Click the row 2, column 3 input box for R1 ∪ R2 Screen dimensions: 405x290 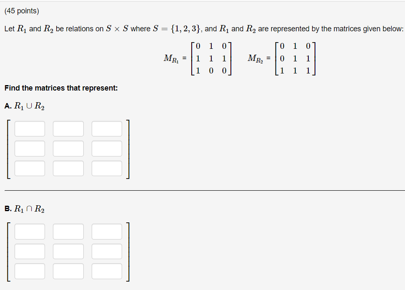pyautogui.click(x=107, y=148)
